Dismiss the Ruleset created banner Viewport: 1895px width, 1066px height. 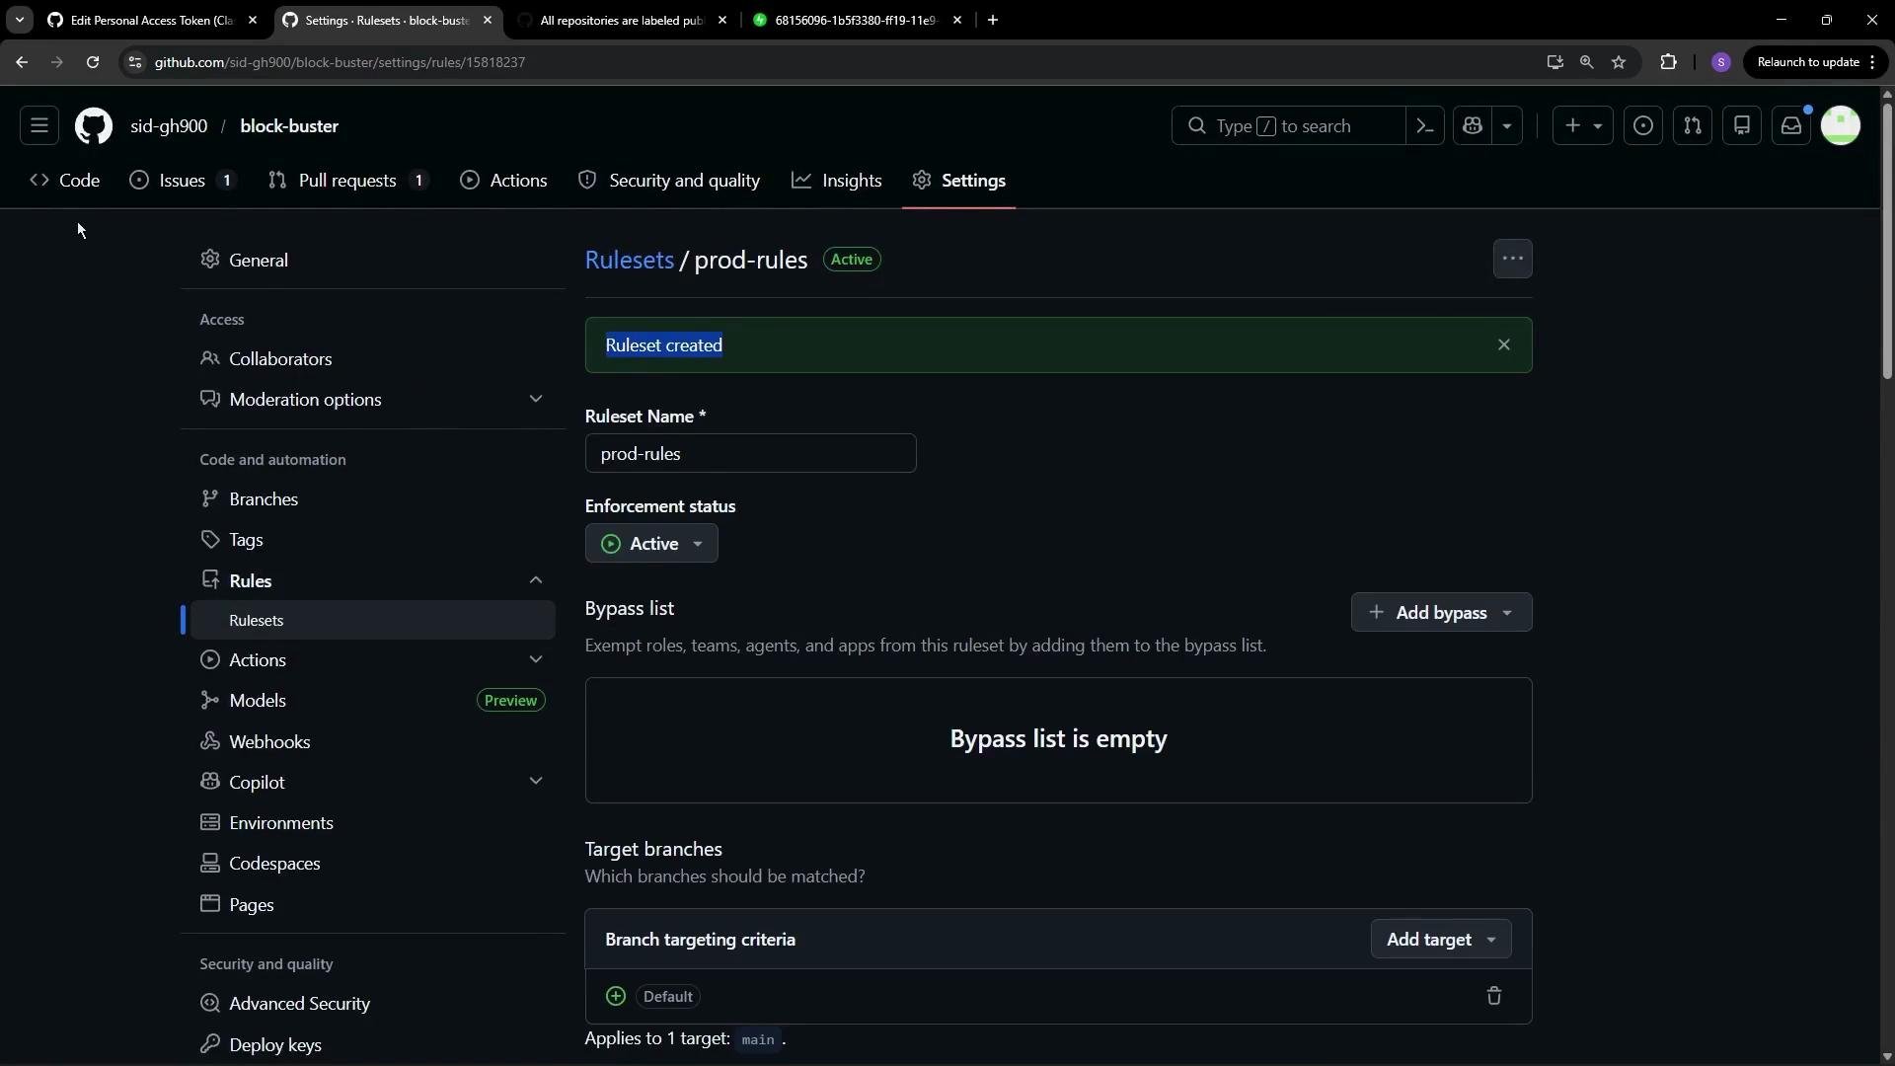tap(1504, 344)
